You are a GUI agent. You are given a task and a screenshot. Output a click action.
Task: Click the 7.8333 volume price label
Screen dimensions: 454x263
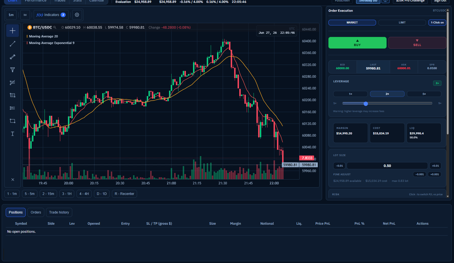point(307,158)
